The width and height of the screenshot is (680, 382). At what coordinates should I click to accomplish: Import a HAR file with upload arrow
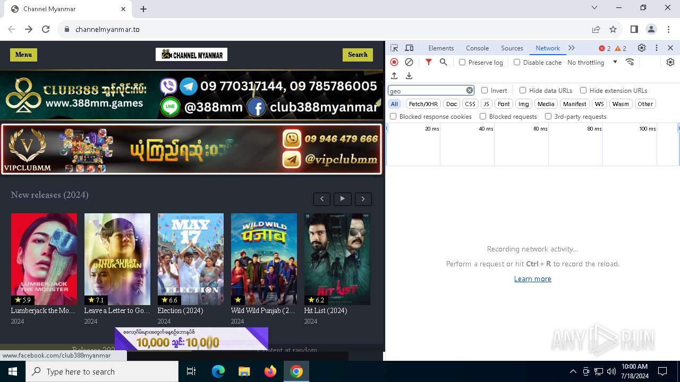[x=394, y=76]
